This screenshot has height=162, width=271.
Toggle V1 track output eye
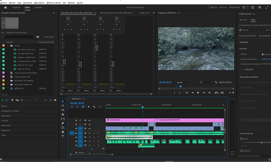point(90,129)
